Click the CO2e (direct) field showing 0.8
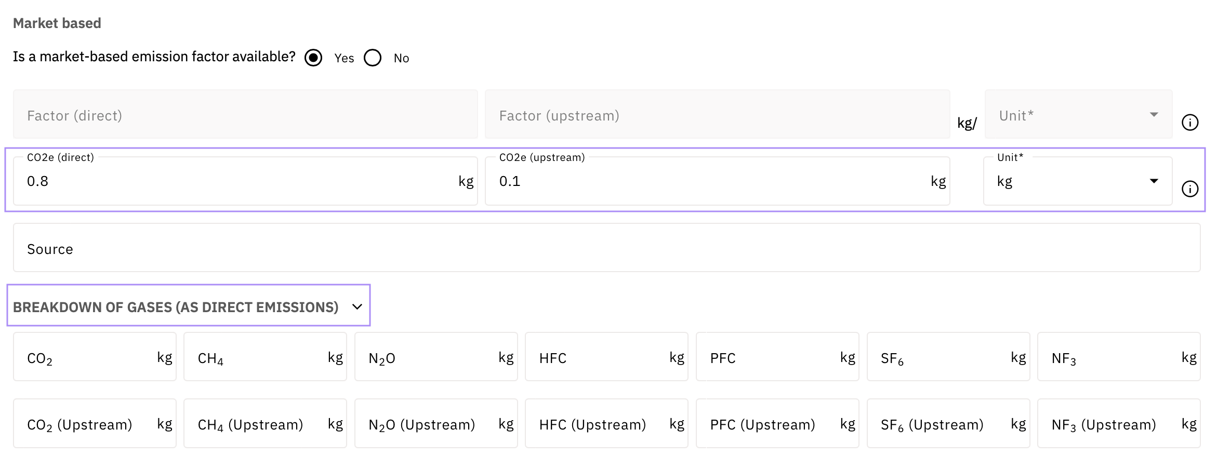Screen dimensions: 1217x456 click(x=239, y=181)
